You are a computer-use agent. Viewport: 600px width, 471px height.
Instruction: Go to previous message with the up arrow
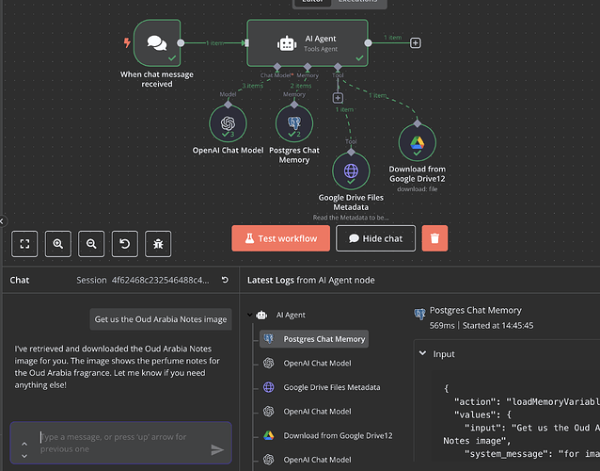click(x=24, y=444)
